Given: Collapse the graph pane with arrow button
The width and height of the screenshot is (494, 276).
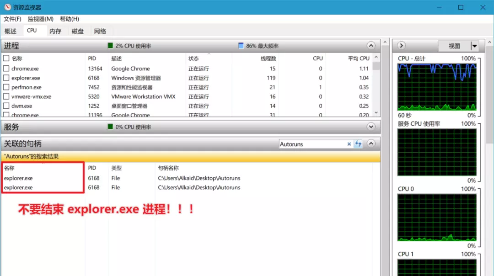Looking at the screenshot, I should 401,46.
